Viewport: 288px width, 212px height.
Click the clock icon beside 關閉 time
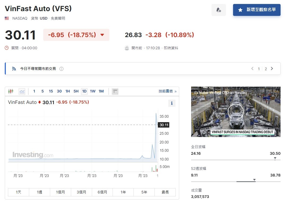pos(7,48)
